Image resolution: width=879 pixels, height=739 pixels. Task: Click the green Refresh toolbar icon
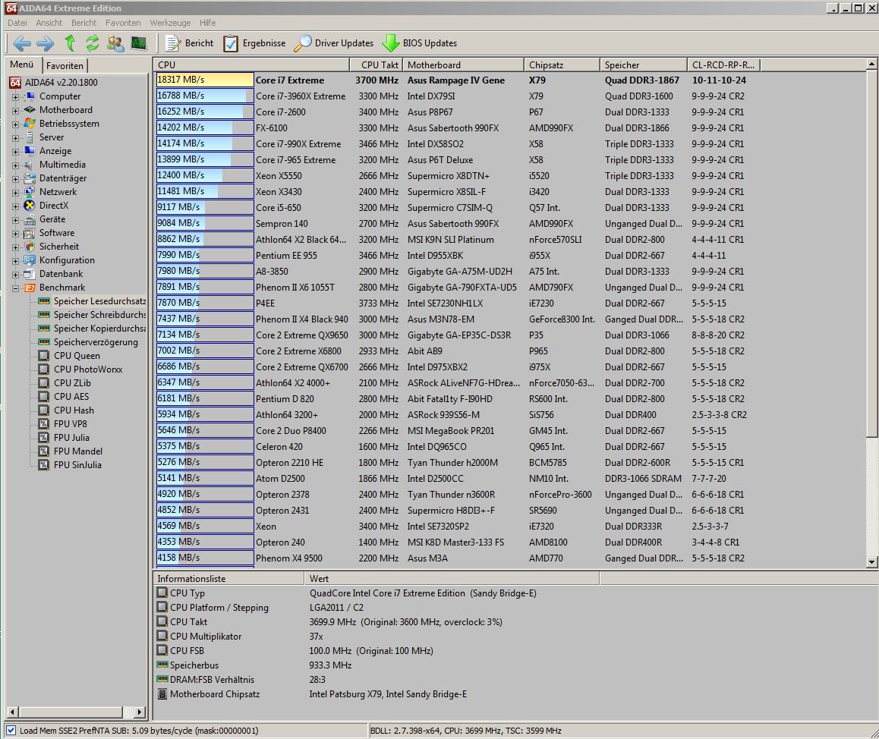pos(93,43)
